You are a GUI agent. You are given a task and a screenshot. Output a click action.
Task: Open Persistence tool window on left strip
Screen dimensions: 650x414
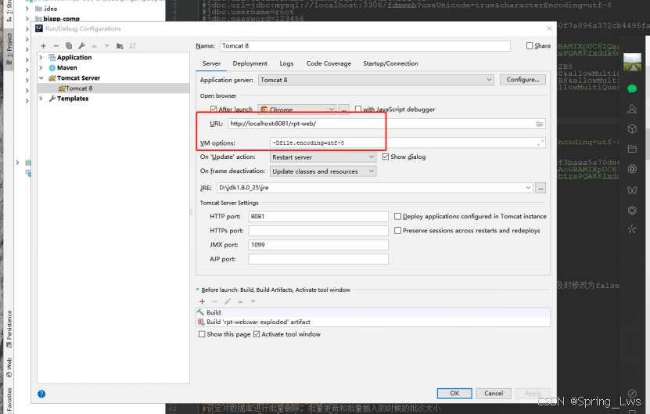pyautogui.click(x=9, y=329)
